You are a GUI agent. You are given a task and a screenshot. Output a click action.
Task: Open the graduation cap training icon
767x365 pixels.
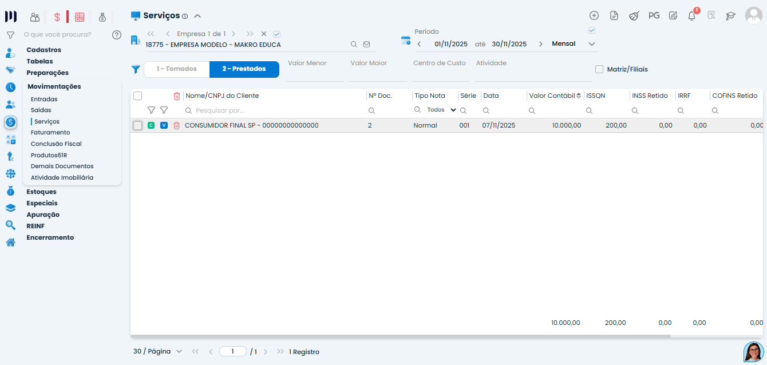point(730,15)
